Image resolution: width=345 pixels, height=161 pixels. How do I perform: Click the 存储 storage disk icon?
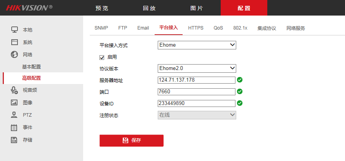[14, 140]
